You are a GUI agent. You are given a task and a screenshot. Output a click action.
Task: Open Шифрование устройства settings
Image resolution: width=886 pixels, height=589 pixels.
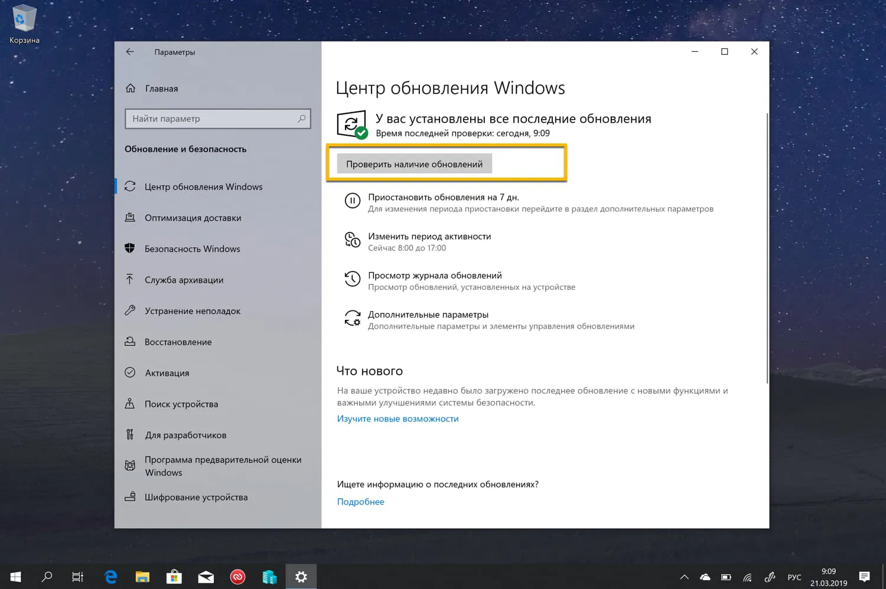[x=196, y=497]
